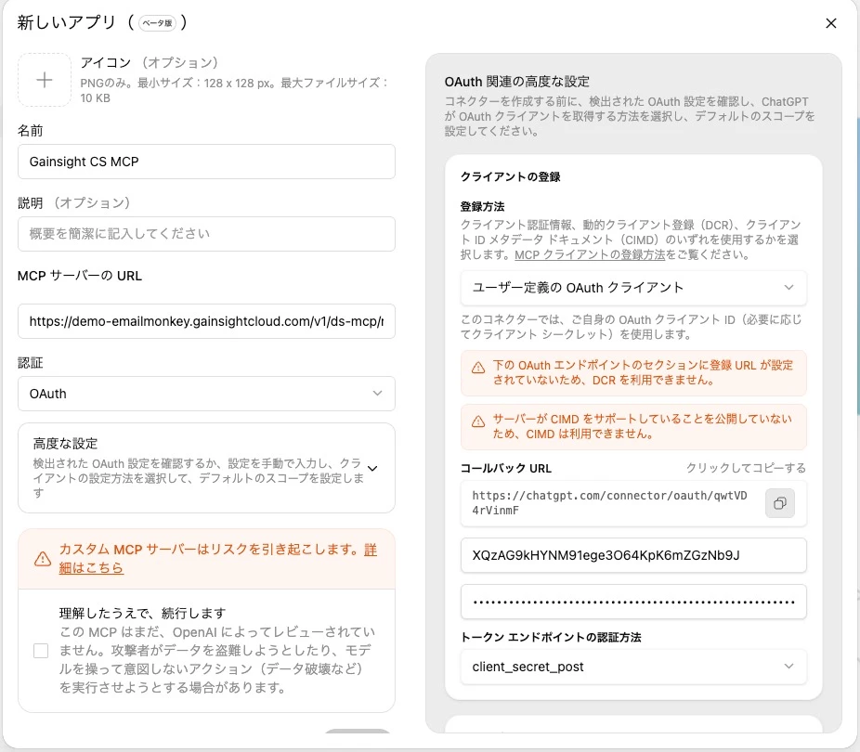Click the DCR unavailable warning triangle icon
The image size is (860, 752).
coord(478,368)
